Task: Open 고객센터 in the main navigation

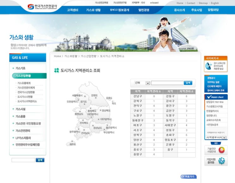Action: coord(72,10)
